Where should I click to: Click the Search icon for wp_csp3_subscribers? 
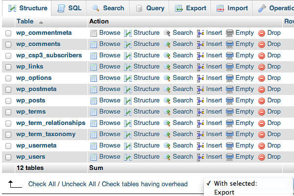coord(167,56)
